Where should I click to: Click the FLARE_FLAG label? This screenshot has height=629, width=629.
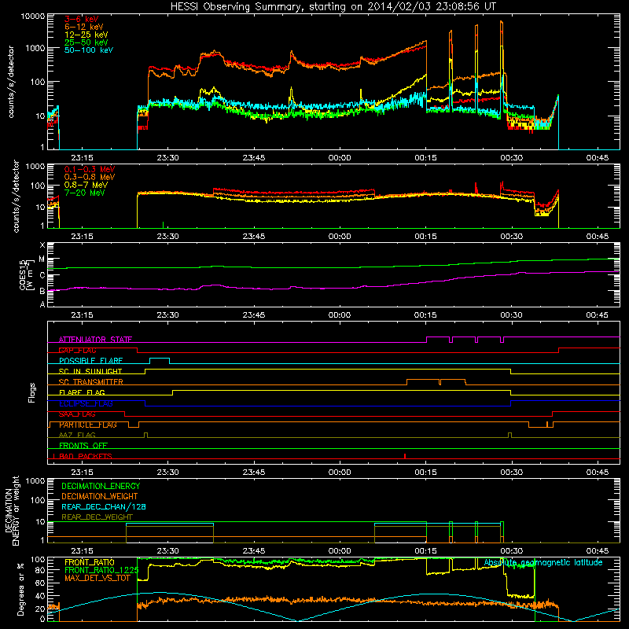(82, 392)
